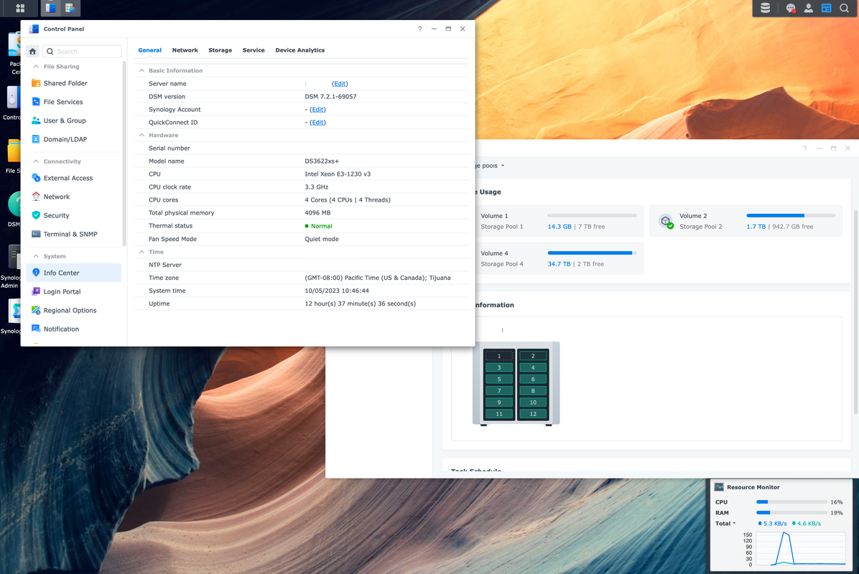Click 34.7 TB usage value for Volume 4
The height and width of the screenshot is (574, 859).
(x=559, y=264)
